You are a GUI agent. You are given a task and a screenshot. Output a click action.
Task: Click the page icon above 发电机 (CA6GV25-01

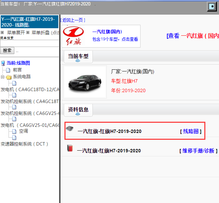(x=14, y=119)
